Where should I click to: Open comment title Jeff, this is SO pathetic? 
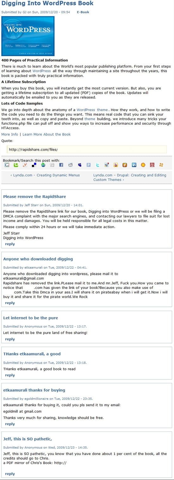[28, 439]
